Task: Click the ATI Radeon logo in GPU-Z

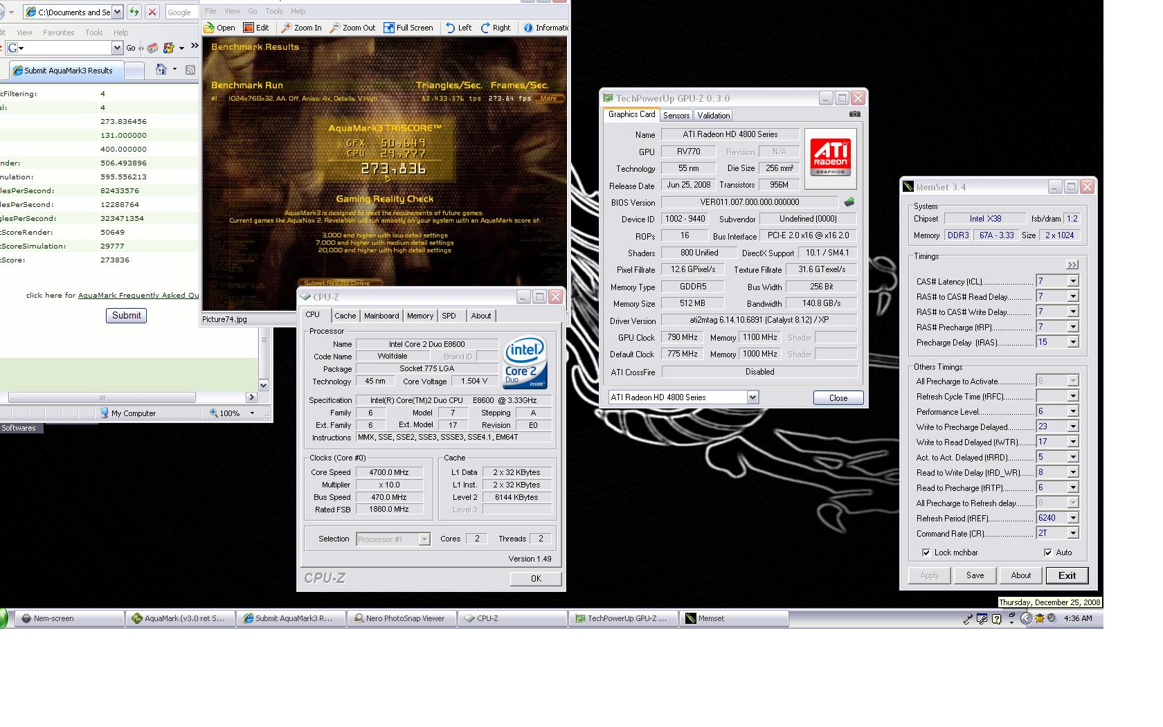Action: point(830,159)
